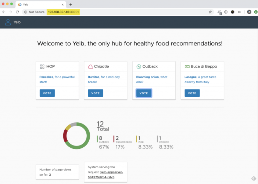Click the page views count link 2

coord(50,174)
